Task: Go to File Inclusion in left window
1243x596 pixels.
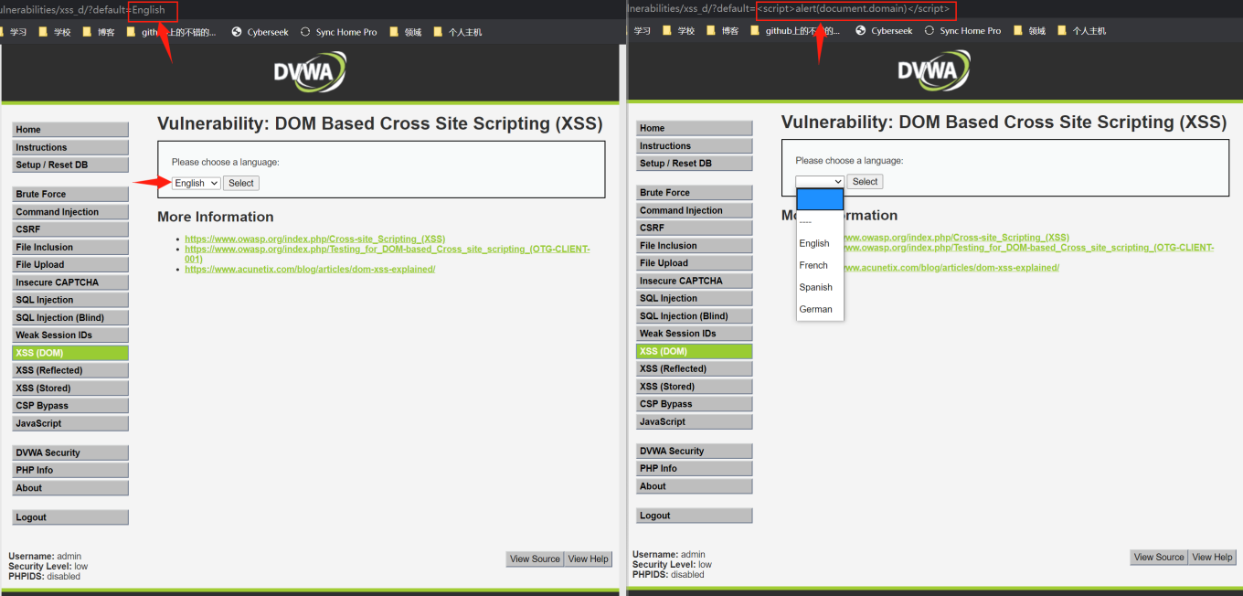Action: click(x=70, y=247)
